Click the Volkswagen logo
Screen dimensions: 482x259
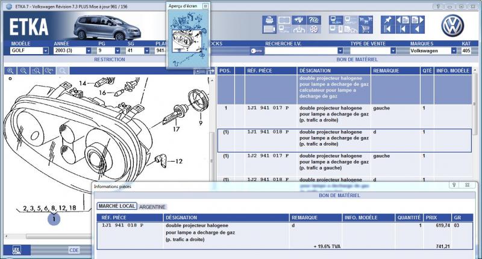pos(452,25)
